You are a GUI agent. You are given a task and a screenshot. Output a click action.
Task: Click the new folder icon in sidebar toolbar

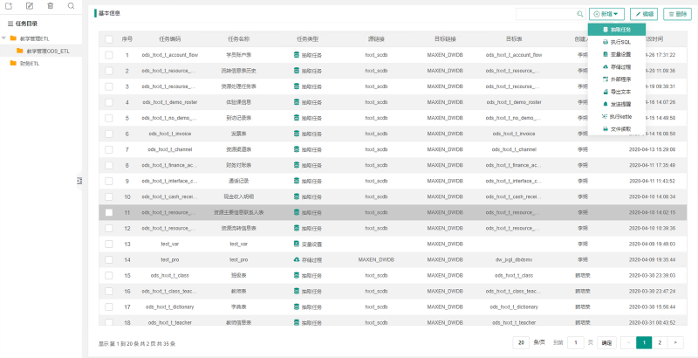9,6
